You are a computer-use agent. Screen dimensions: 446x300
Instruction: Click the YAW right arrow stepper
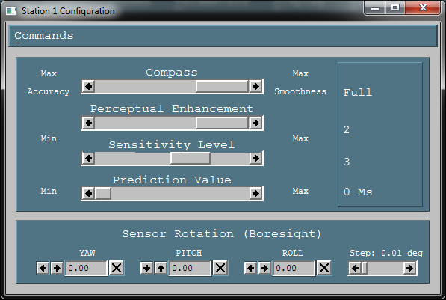click(x=57, y=268)
